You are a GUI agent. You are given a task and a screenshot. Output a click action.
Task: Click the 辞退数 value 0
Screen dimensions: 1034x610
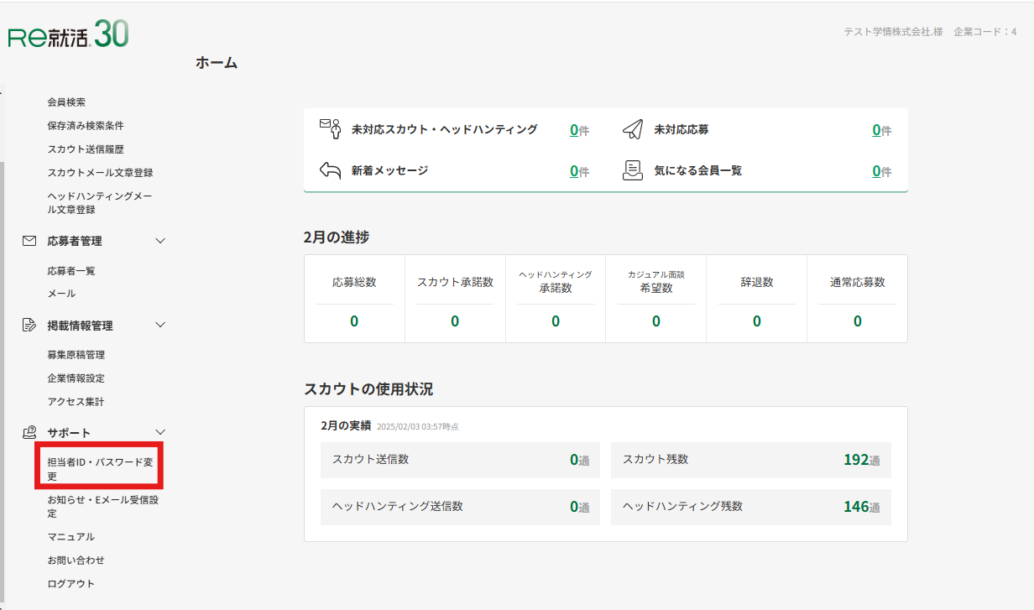pos(757,321)
